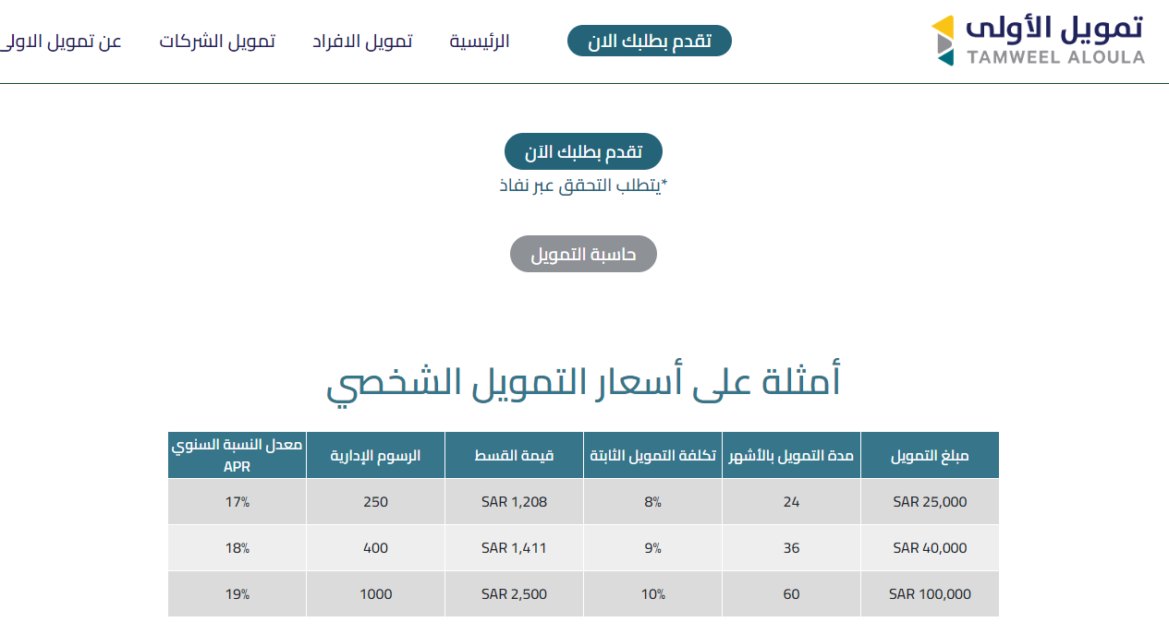
Task: Click header button تقدم بطلبك الان
Action: (x=650, y=41)
